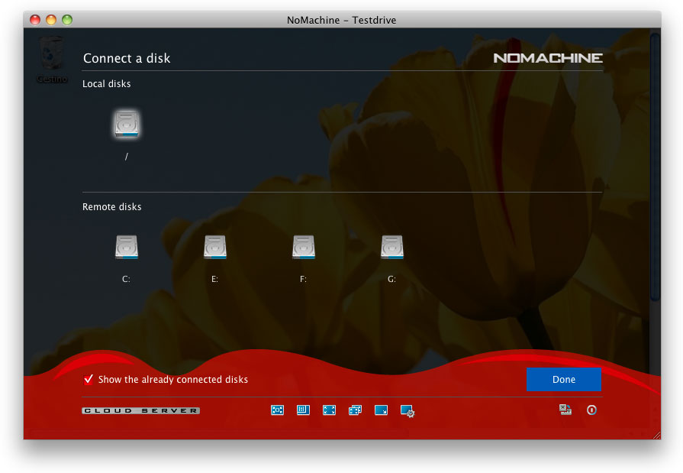The width and height of the screenshot is (683, 473).
Task: Click the fit to window icon
Action: tap(277, 410)
